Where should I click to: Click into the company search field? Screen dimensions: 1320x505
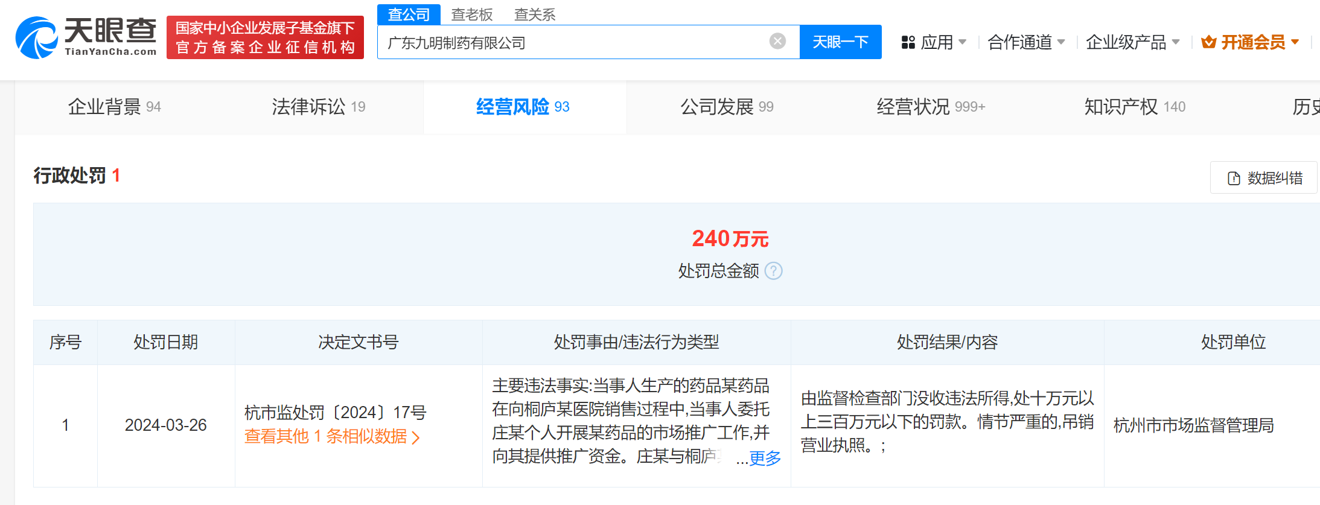click(573, 42)
